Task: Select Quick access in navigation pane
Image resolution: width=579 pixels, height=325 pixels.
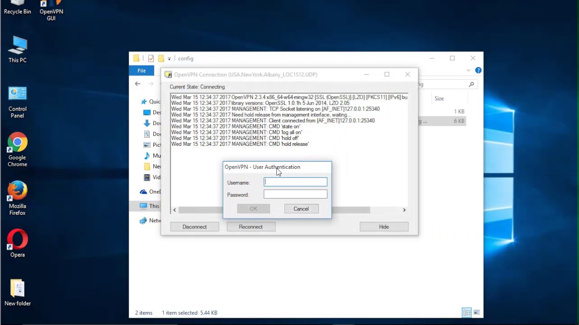Action: (x=150, y=102)
